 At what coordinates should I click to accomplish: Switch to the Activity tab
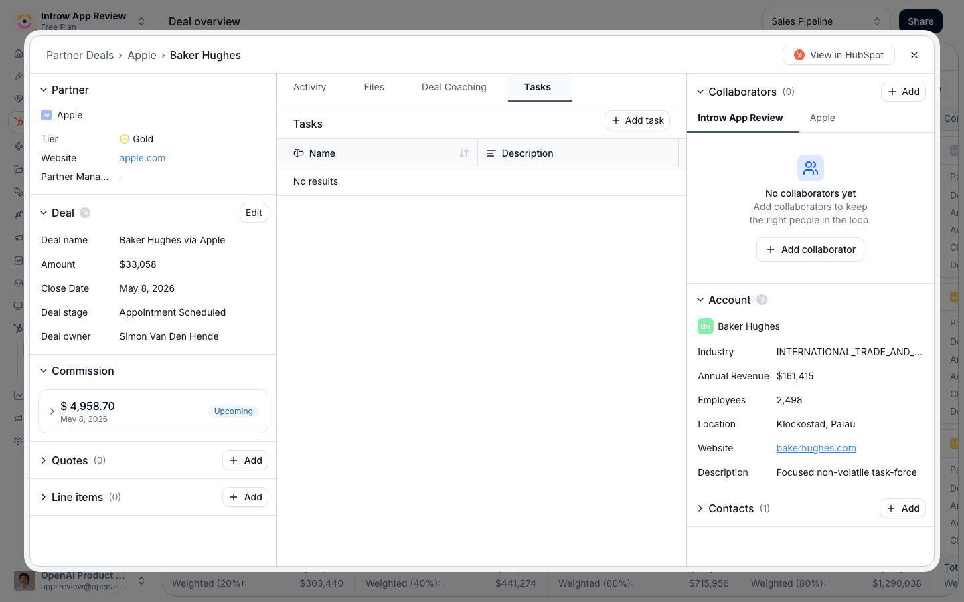309,87
